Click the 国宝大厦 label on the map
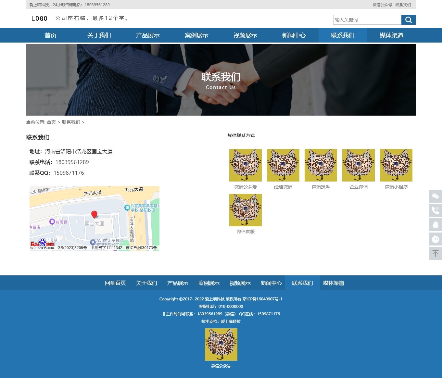Viewport: 442px width, 378px height. point(95,223)
